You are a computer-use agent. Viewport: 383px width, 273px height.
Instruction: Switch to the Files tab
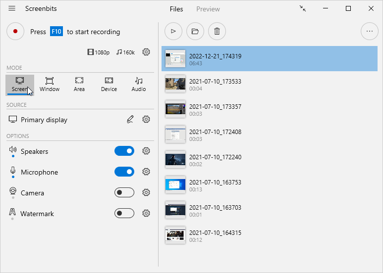click(176, 9)
